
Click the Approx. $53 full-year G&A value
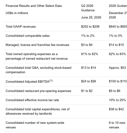(117, 68)
